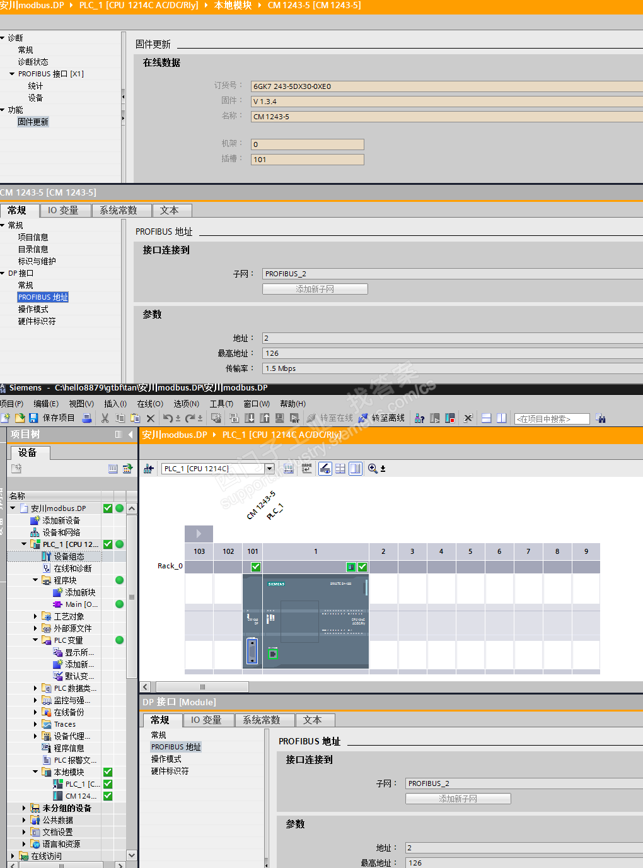This screenshot has width=643, height=868.
Task: Click the device view horizontal scrollbar
Action: point(202,687)
